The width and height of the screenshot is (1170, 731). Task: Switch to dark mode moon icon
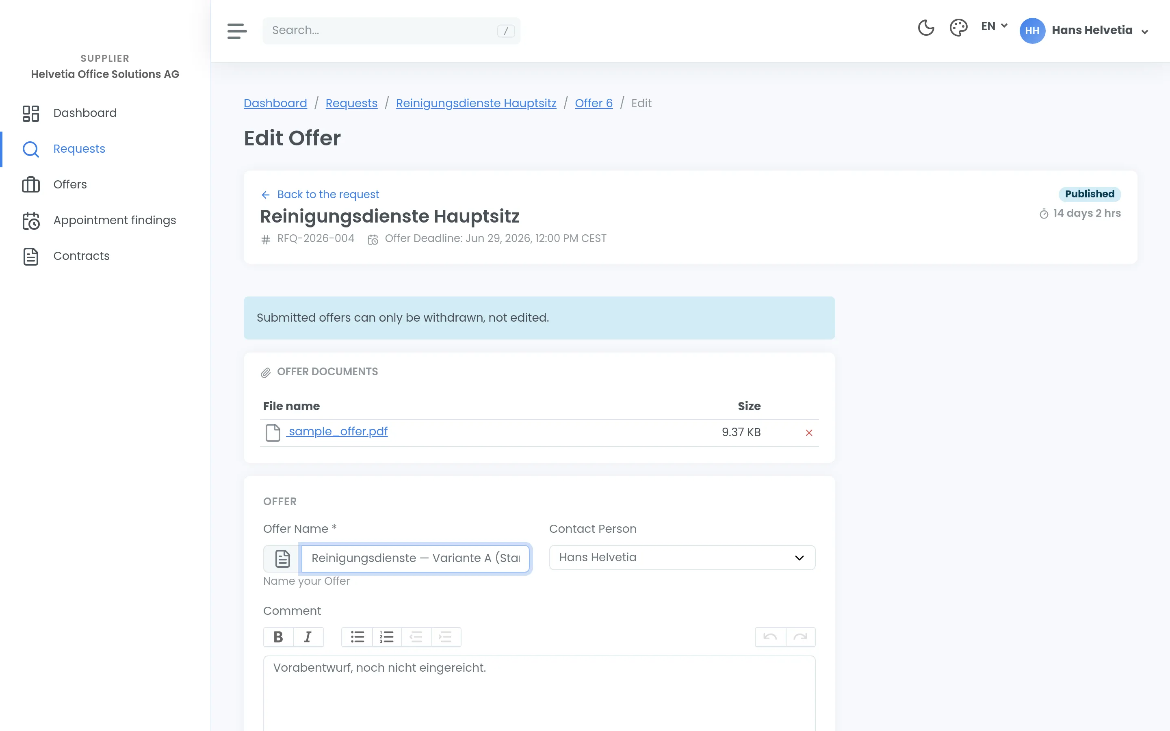click(x=926, y=28)
